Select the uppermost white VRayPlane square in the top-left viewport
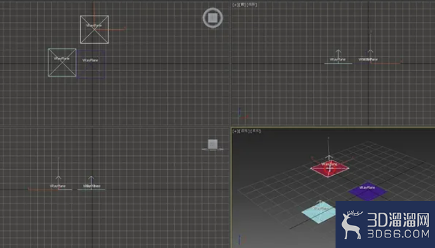This screenshot has width=435, height=248. coord(94,29)
